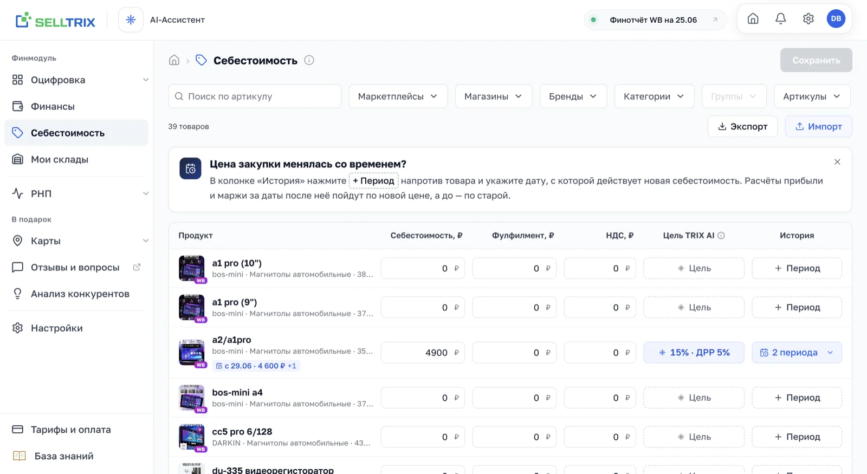Add Период for a1 pro (9")
The width and height of the screenshot is (867, 474).
click(x=797, y=307)
